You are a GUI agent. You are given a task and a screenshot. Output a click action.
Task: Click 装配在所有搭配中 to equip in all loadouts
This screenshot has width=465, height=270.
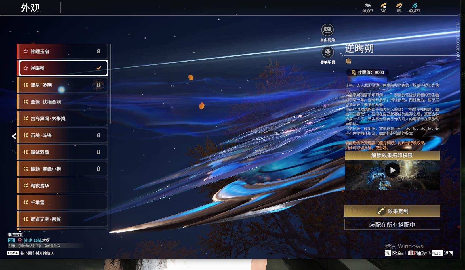392,225
